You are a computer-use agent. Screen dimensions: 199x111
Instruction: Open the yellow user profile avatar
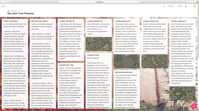coord(195,6)
